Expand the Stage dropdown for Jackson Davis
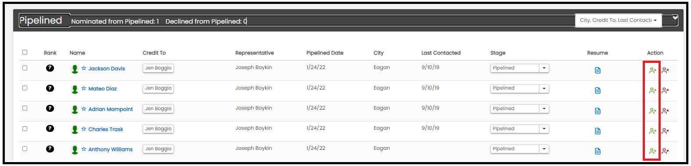 coord(544,68)
